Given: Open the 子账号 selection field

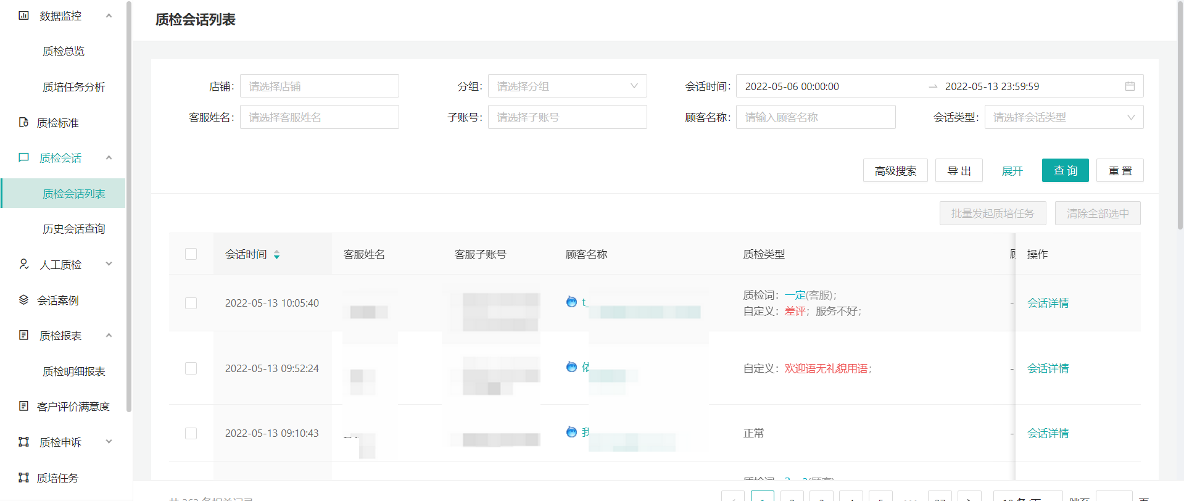Looking at the screenshot, I should coord(567,117).
